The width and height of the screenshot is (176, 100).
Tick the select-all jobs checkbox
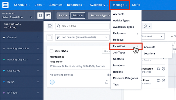50,37
